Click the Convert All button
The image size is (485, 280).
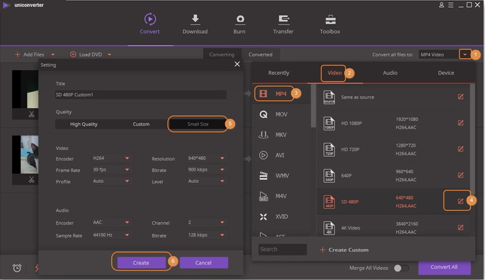point(444,267)
